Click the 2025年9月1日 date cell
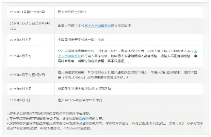 20,101
